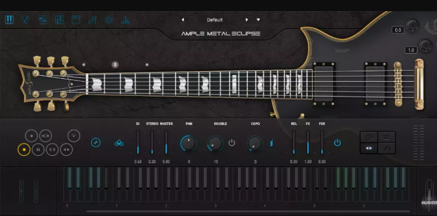Click the knob beside the 1.0 box
The width and height of the screenshot is (437, 216).
coord(426,46)
